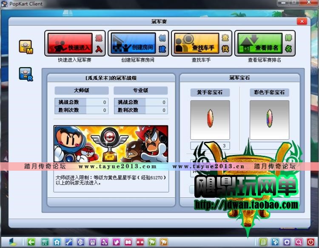Click the purple propeller icon in toolbar
This screenshot has width=319, height=248.
[104, 242]
